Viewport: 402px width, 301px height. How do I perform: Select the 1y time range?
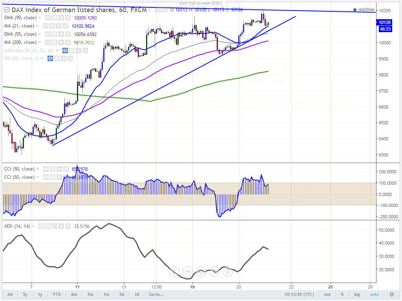coord(40,294)
